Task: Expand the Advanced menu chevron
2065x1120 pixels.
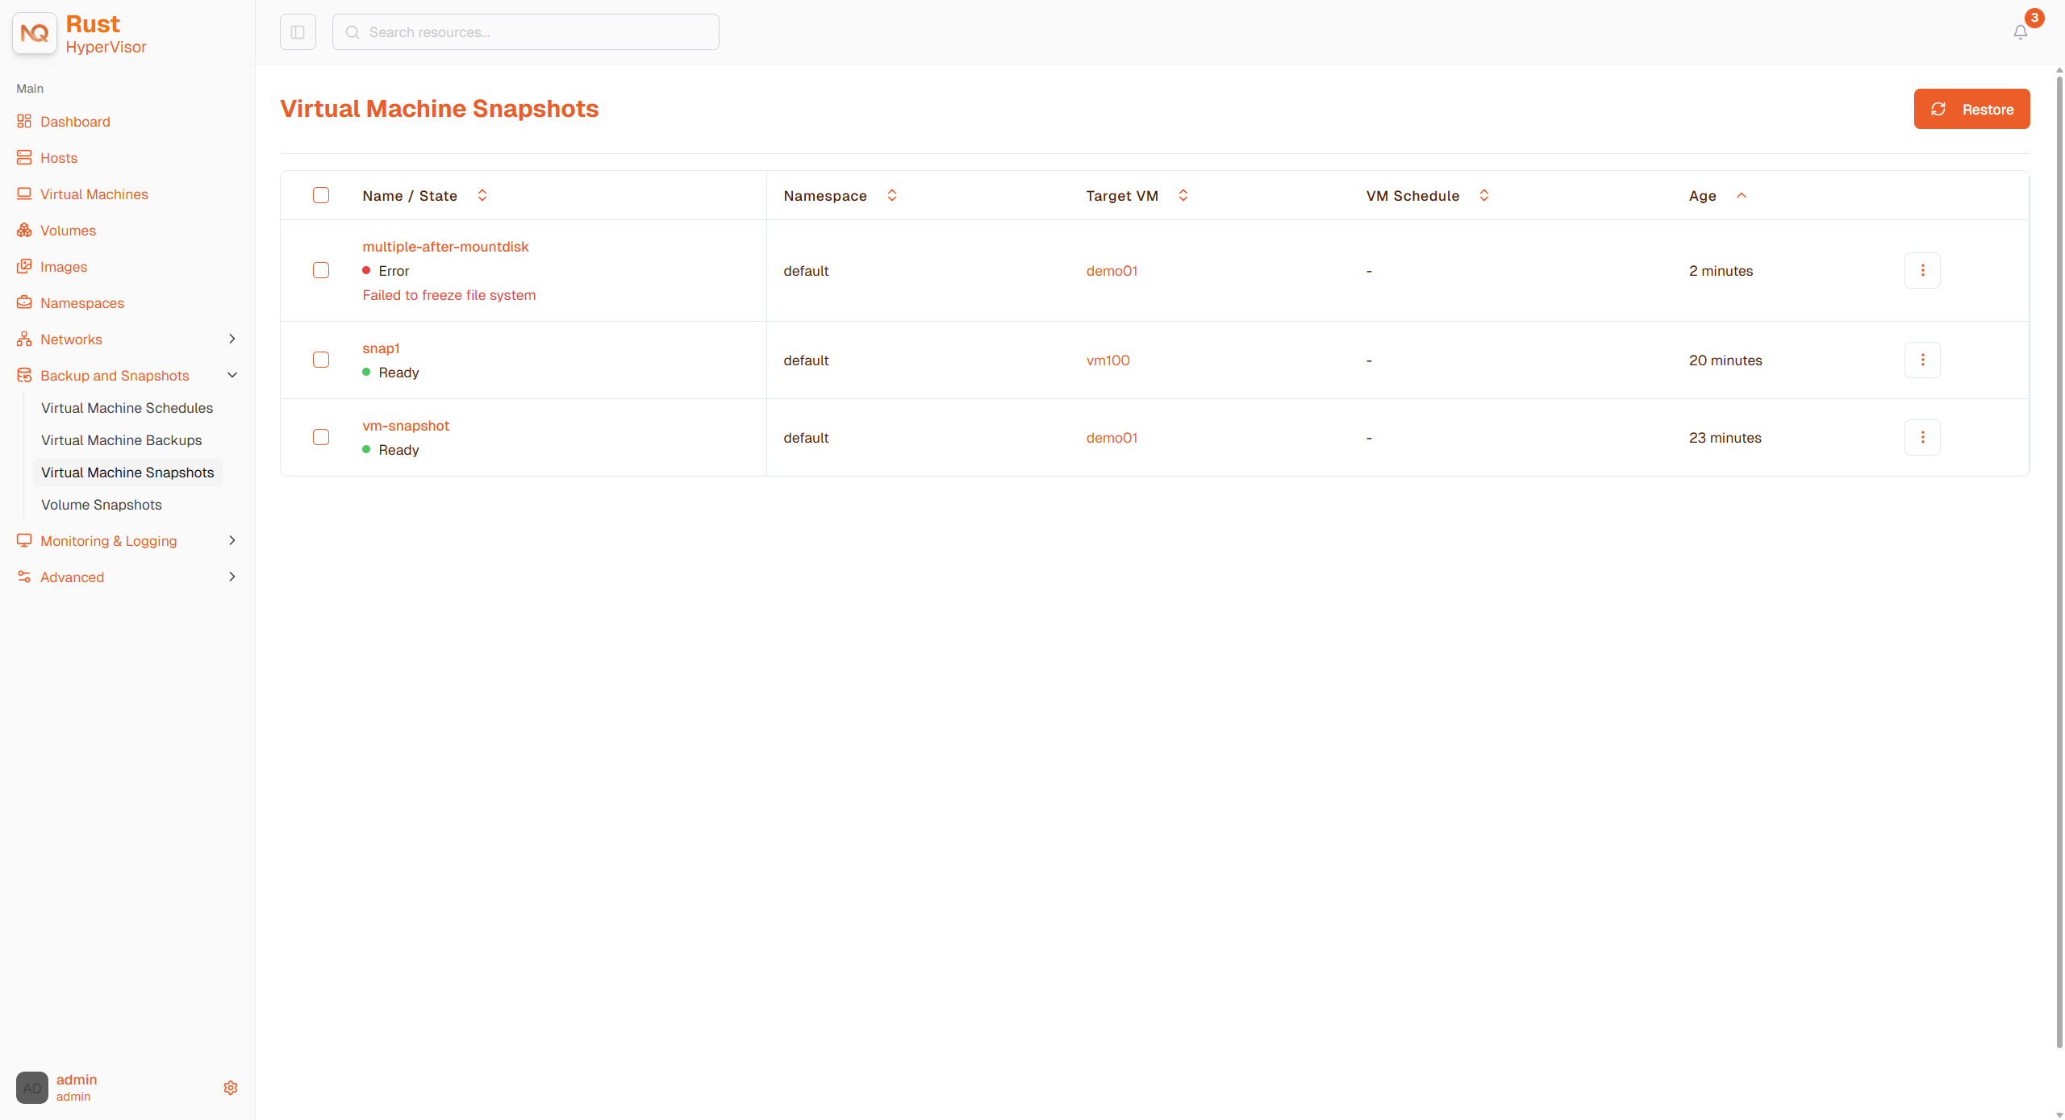Action: pos(232,577)
